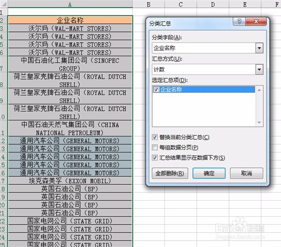Cancel with the 取消 button
Screen dimensions: 281x247
[x=247, y=173]
